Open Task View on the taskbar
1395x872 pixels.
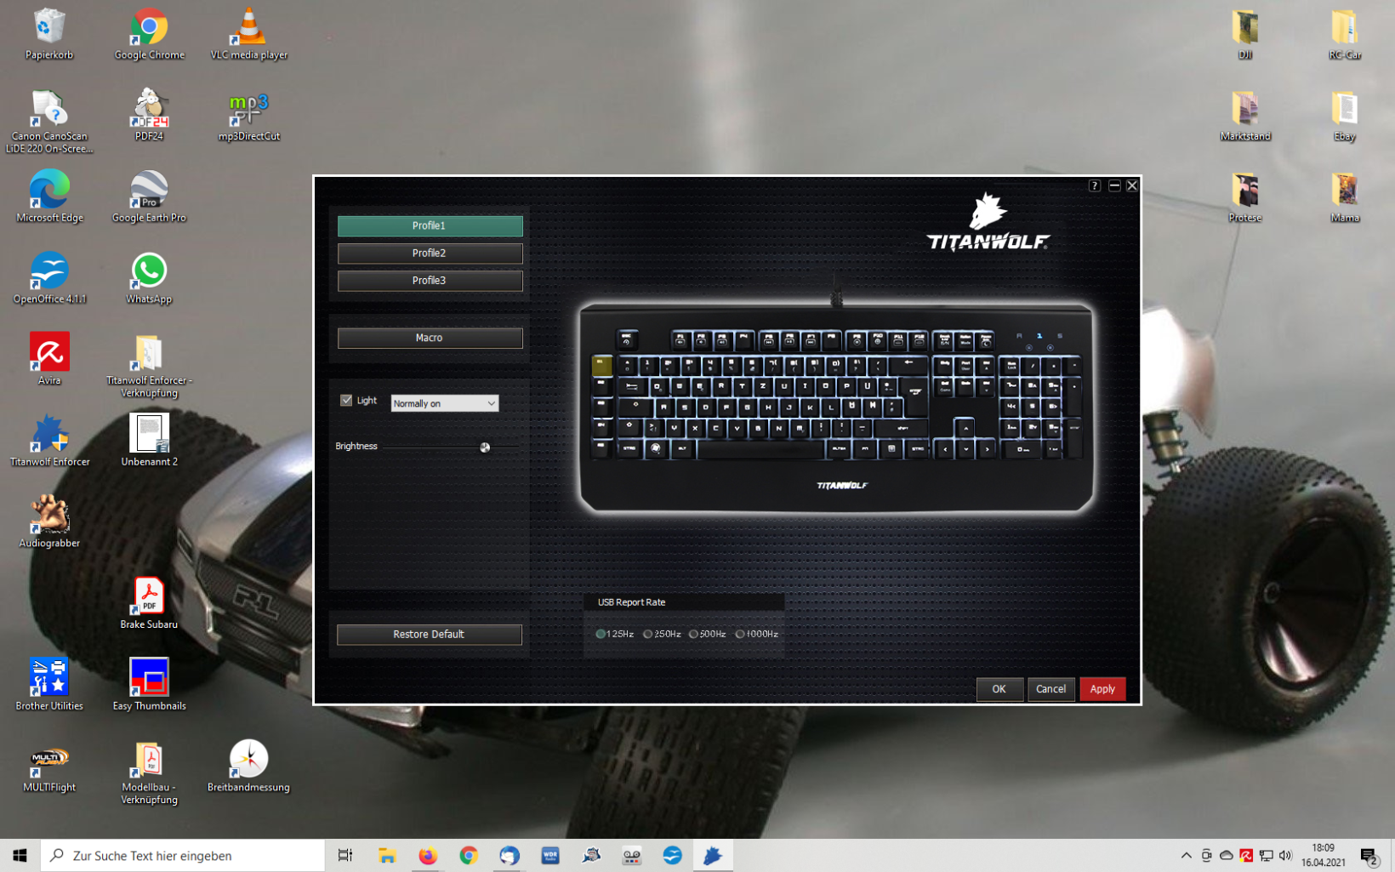pos(345,855)
